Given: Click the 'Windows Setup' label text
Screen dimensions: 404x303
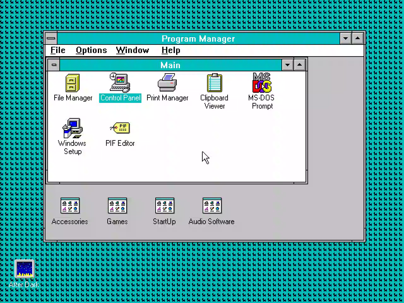Looking at the screenshot, I should pos(72,147).
